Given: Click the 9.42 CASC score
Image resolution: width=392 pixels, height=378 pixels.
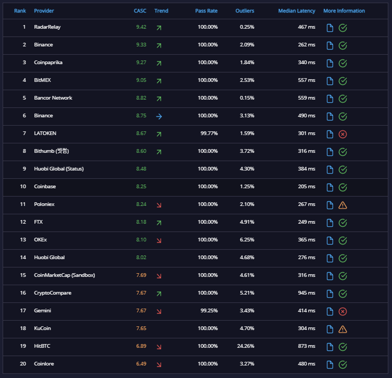Looking at the screenshot, I should (141, 27).
